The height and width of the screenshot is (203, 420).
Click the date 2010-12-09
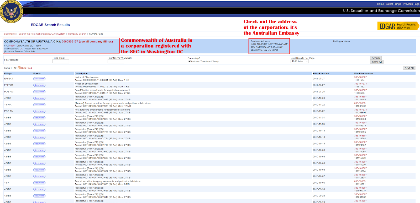pyautogui.click(x=319, y=98)
